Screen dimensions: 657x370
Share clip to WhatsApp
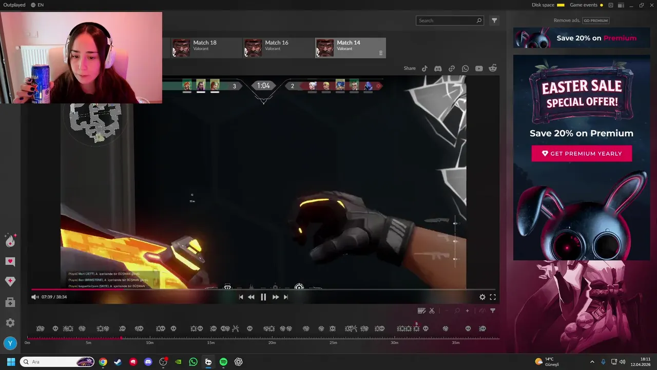(465, 68)
